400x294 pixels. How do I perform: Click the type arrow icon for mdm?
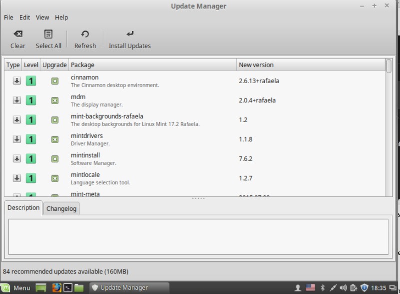coord(16,100)
